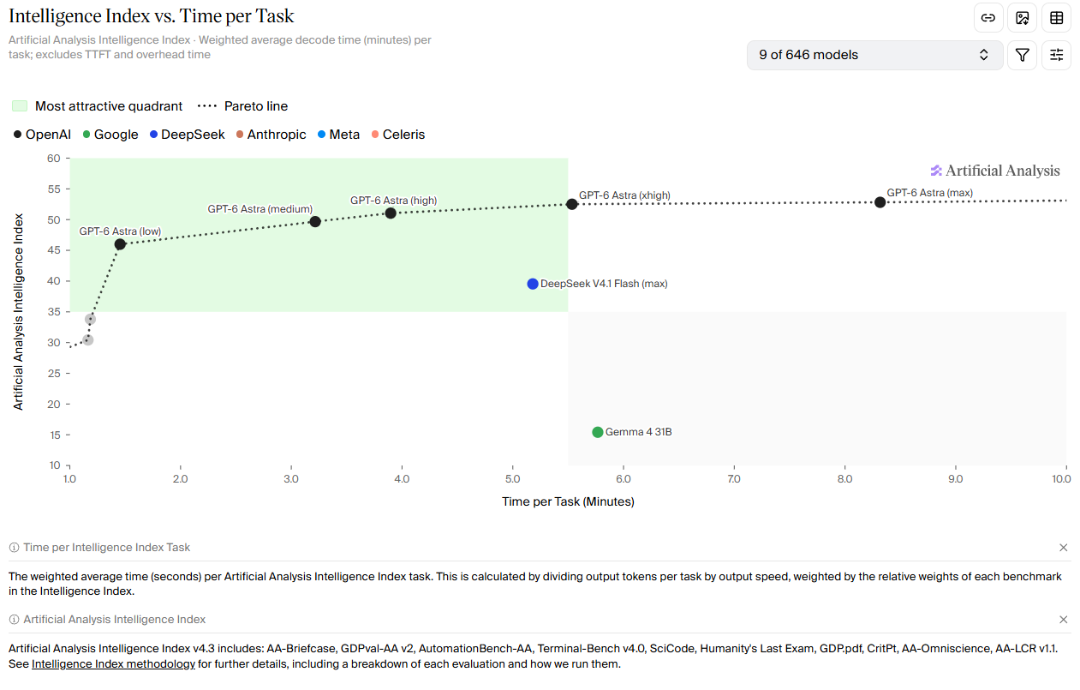Select the Gemma 4 31B data point

(598, 432)
